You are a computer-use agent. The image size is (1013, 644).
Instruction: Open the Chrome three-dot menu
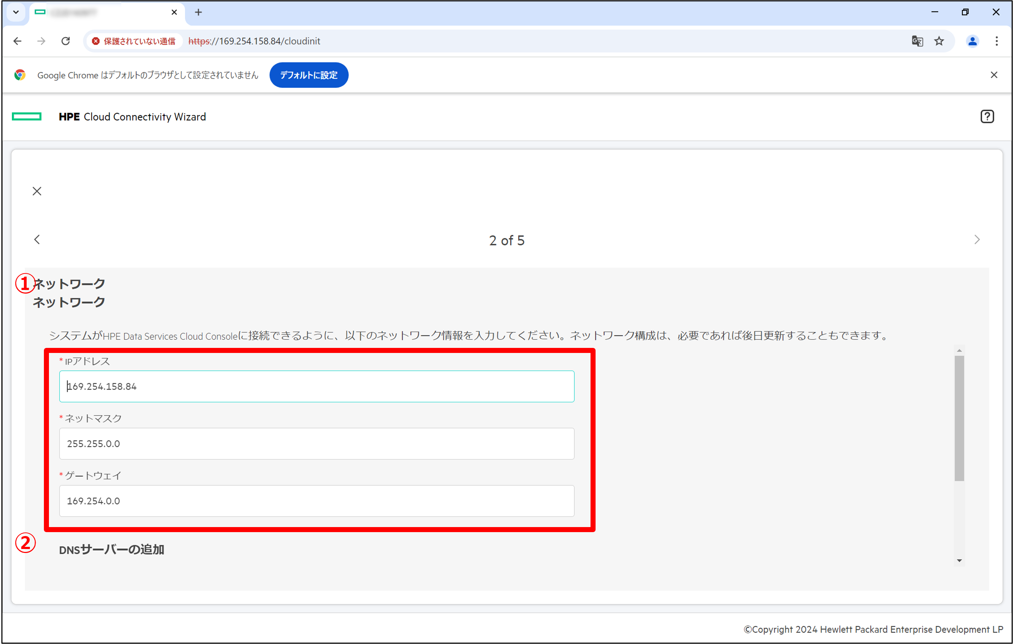996,41
